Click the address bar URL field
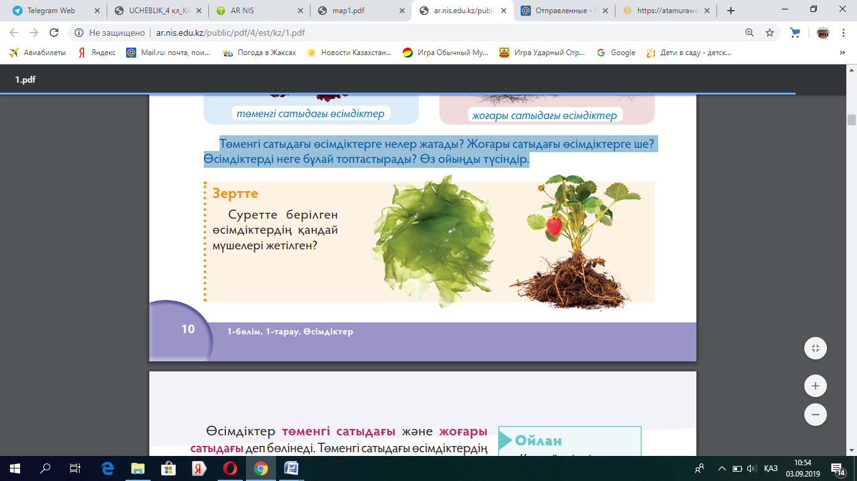The width and height of the screenshot is (857, 481). (439, 33)
